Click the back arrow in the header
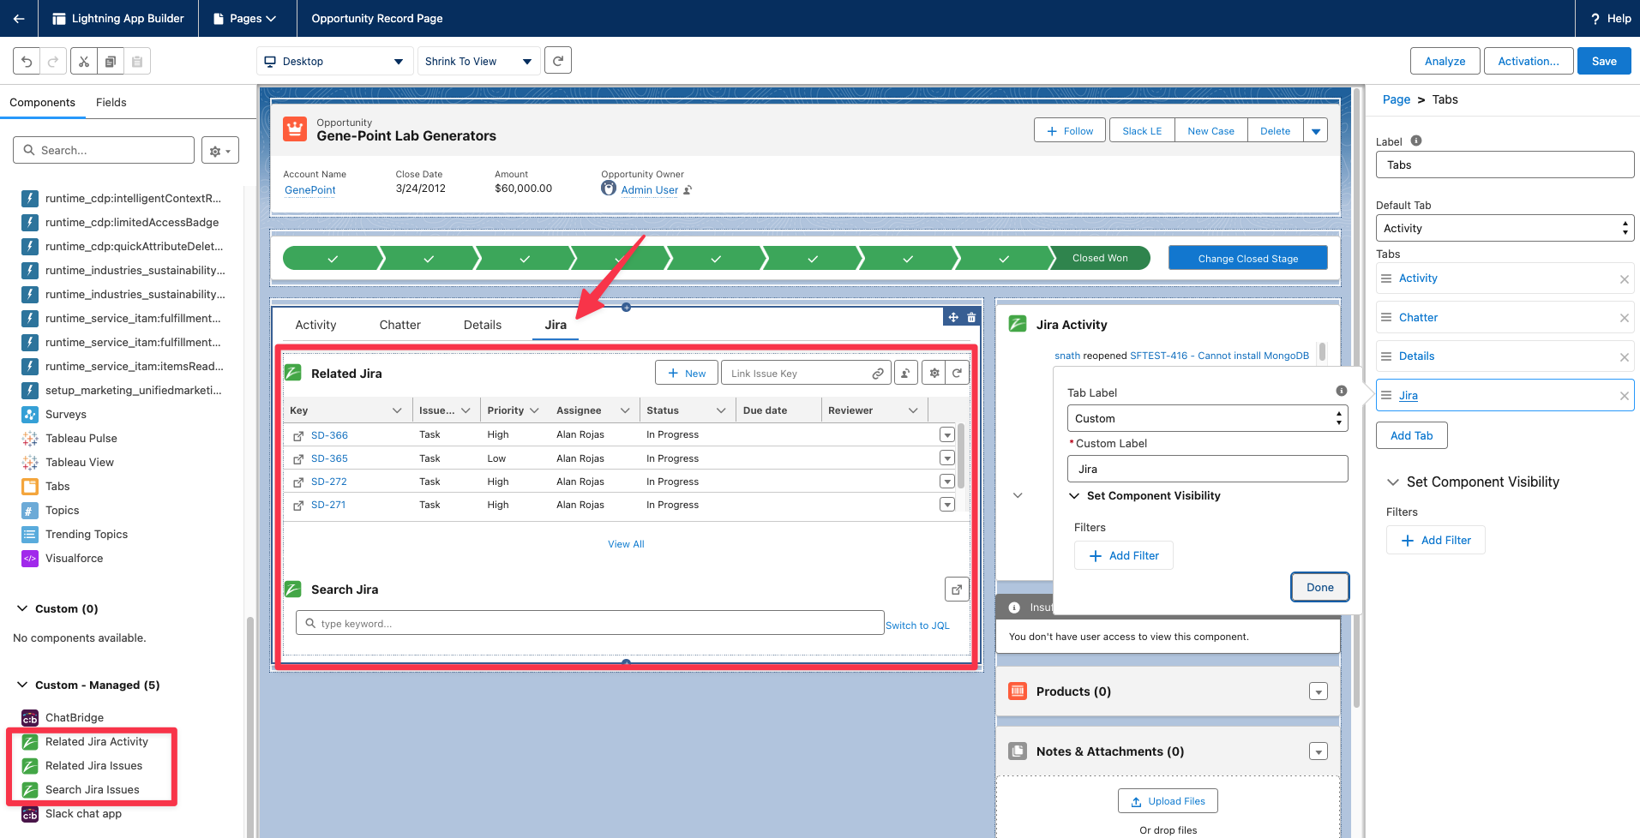The image size is (1640, 838). 19,18
